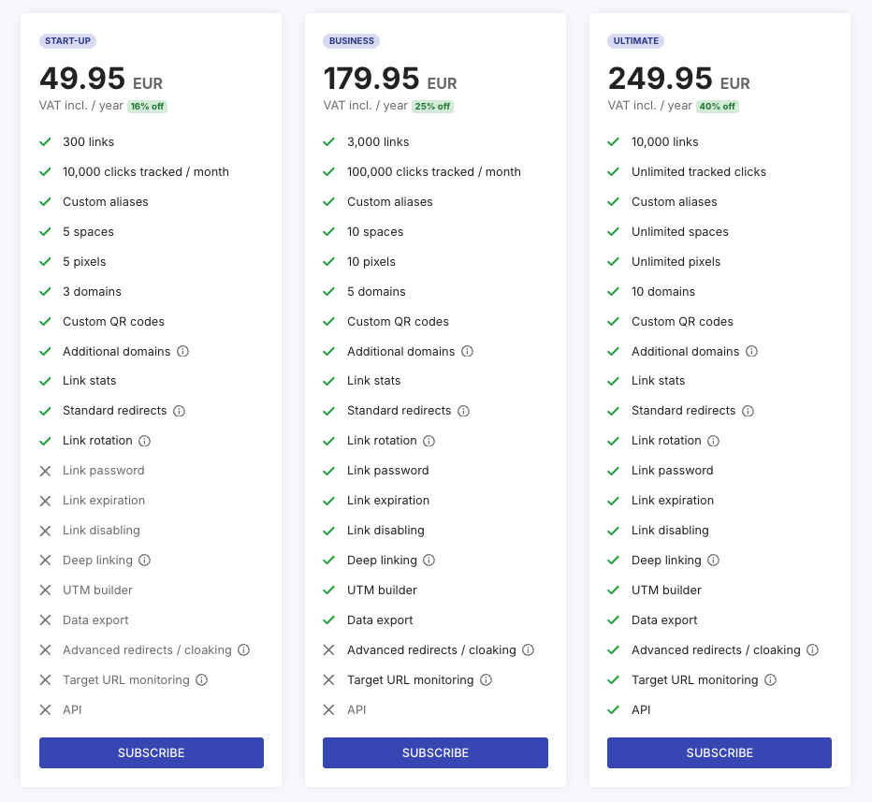Click info icon beside Start-up Link rotation
The height and width of the screenshot is (802, 872).
(x=145, y=441)
